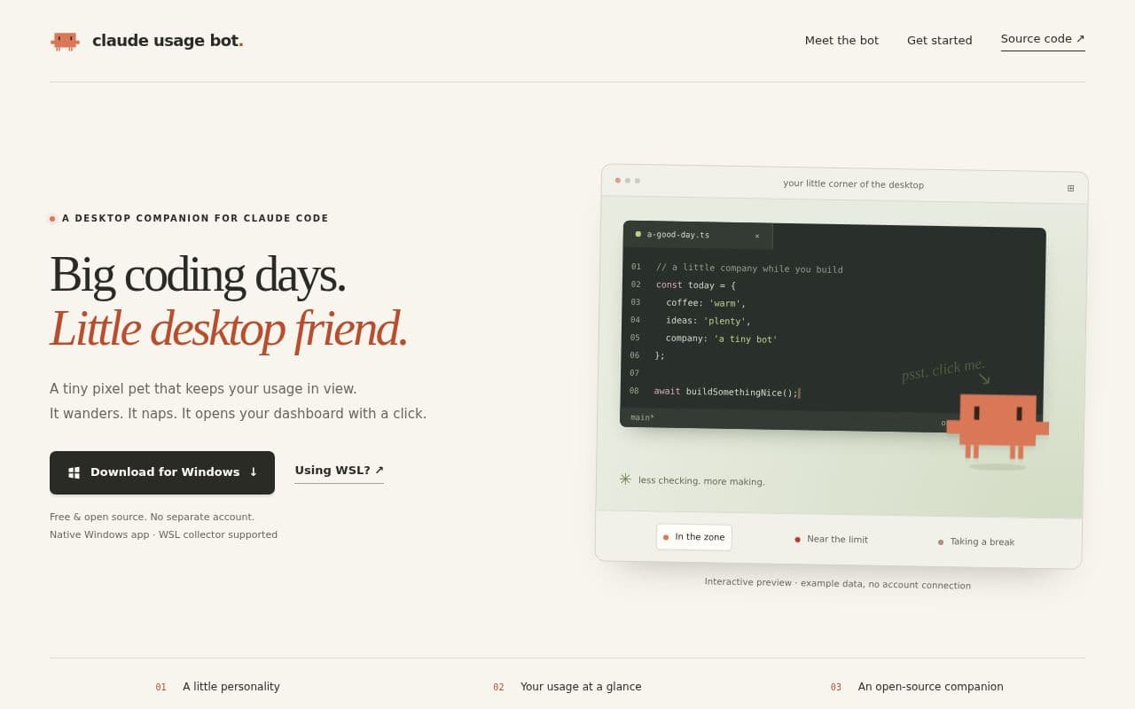Click the asterisk icon beside less checking
This screenshot has height=709, width=1135.
point(625,479)
